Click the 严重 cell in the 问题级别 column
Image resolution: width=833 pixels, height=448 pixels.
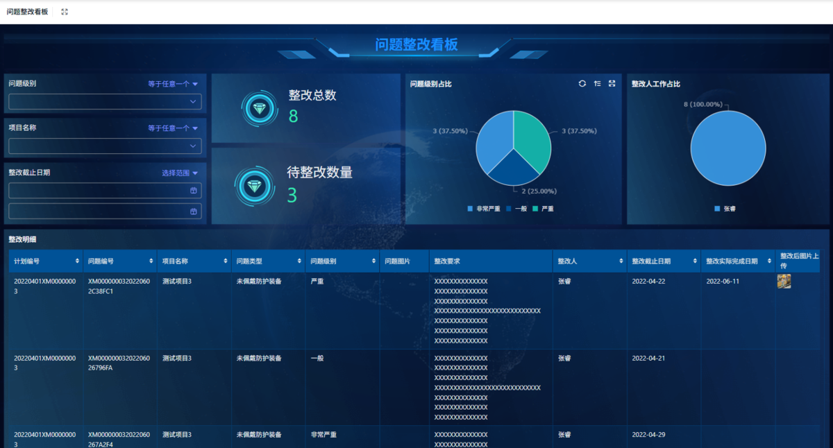[x=317, y=282]
